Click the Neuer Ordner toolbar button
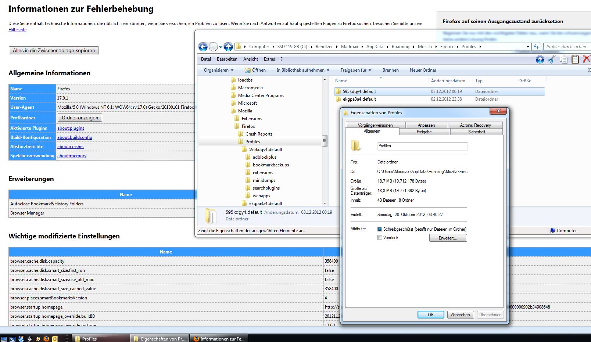591x342 pixels. (423, 70)
